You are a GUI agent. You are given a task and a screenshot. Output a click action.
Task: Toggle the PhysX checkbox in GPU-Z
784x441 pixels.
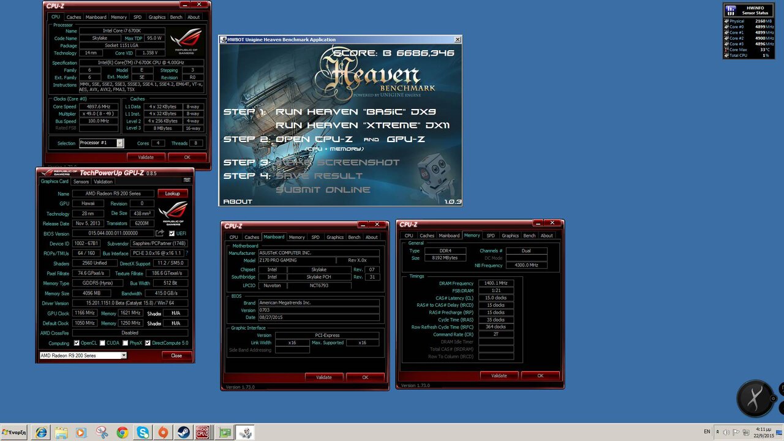pyautogui.click(x=125, y=343)
